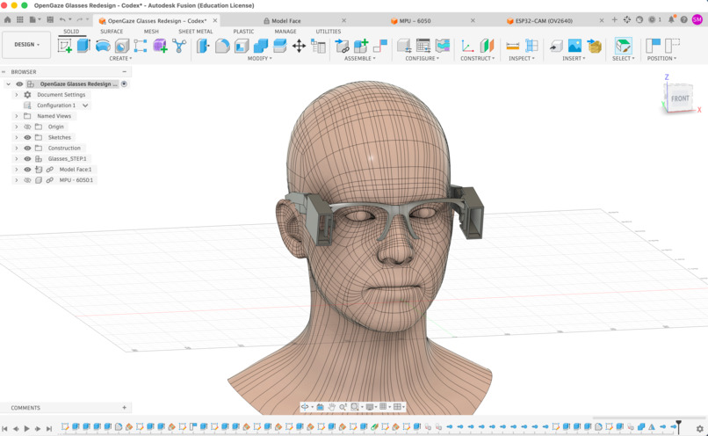Select the Hole tool

[x=122, y=46]
